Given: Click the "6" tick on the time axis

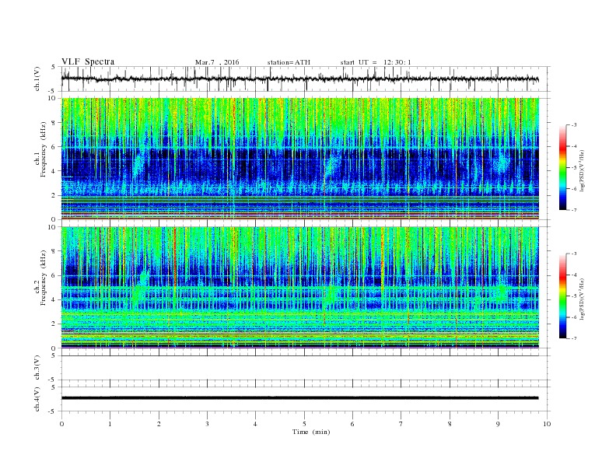Looking at the screenshot, I should pyautogui.click(x=352, y=424).
